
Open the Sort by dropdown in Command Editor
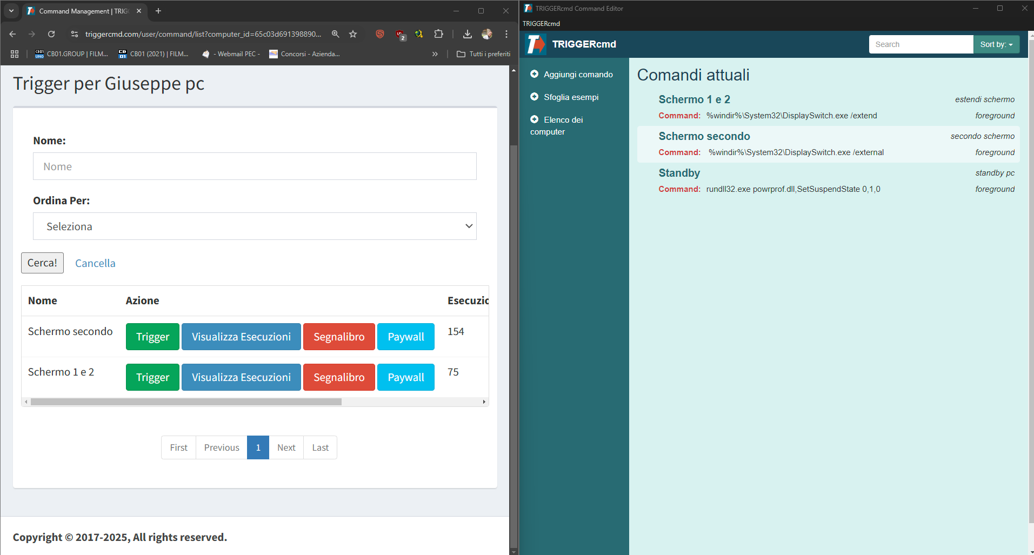point(996,44)
